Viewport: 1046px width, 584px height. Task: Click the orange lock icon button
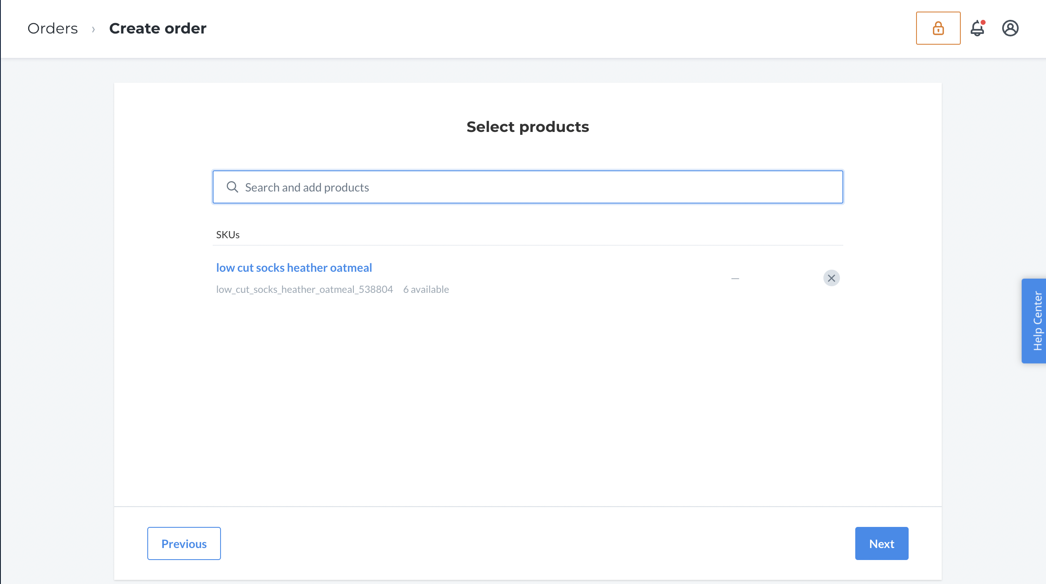tap(938, 28)
